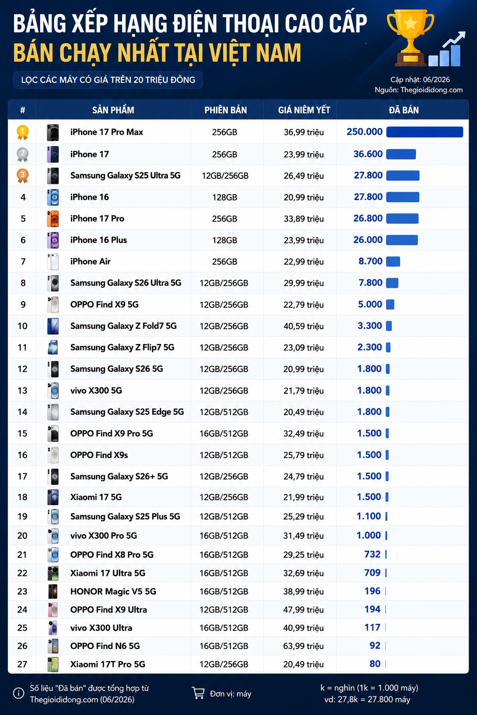The height and width of the screenshot is (715, 477).
Task: Click the rising bar chart icon
Action: [x=447, y=49]
